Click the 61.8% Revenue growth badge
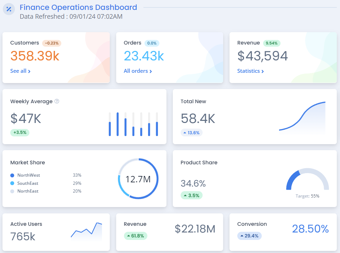 [135, 236]
